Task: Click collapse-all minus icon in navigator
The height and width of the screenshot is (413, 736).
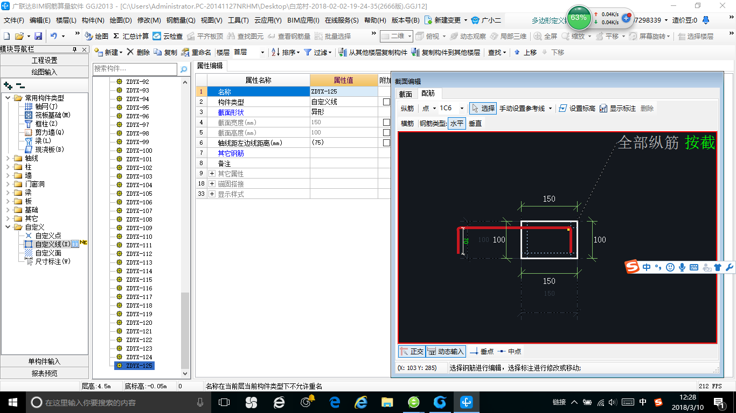Action: [20, 85]
